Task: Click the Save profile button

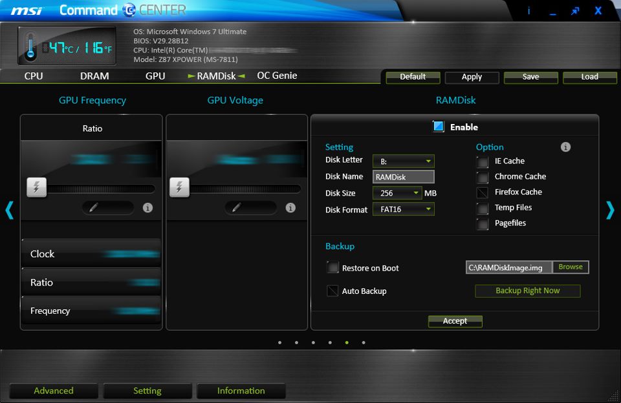Action: 530,77
